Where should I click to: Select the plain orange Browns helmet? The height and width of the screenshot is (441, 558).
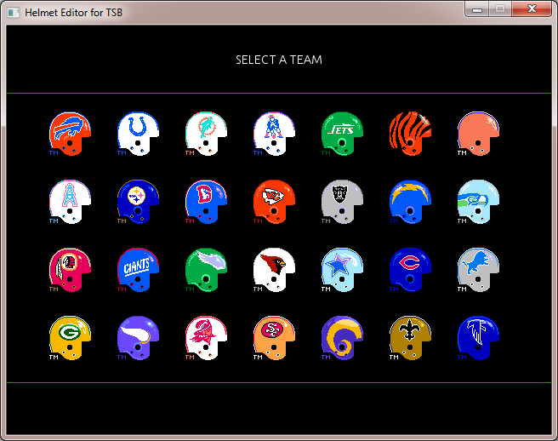tap(478, 134)
